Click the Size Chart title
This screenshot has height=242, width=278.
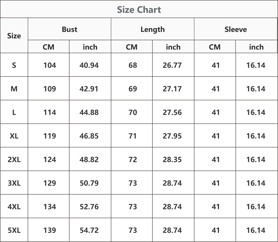pyautogui.click(x=139, y=10)
